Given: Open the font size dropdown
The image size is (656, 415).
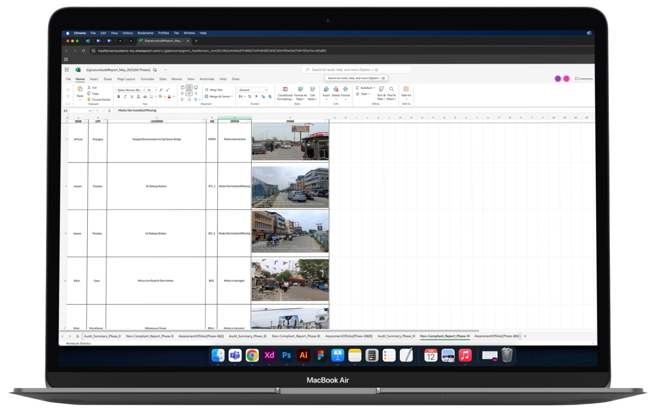Looking at the screenshot, I should [156, 90].
